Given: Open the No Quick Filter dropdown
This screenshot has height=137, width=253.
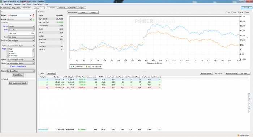Looking at the screenshot, I should pos(21,71).
